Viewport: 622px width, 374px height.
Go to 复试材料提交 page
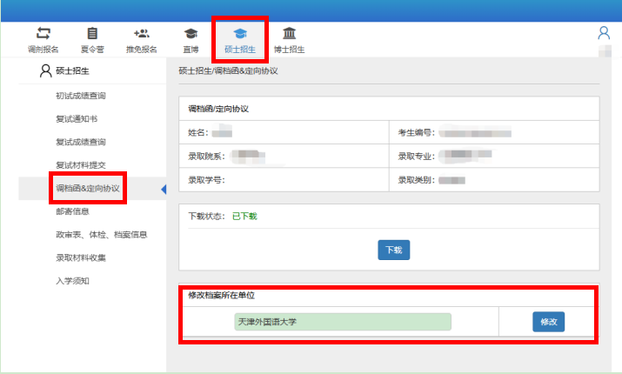[x=81, y=165]
